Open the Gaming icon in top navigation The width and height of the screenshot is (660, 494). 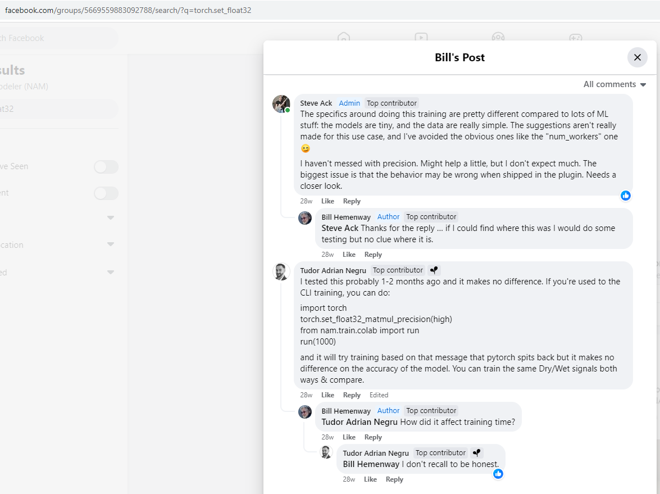coord(575,38)
